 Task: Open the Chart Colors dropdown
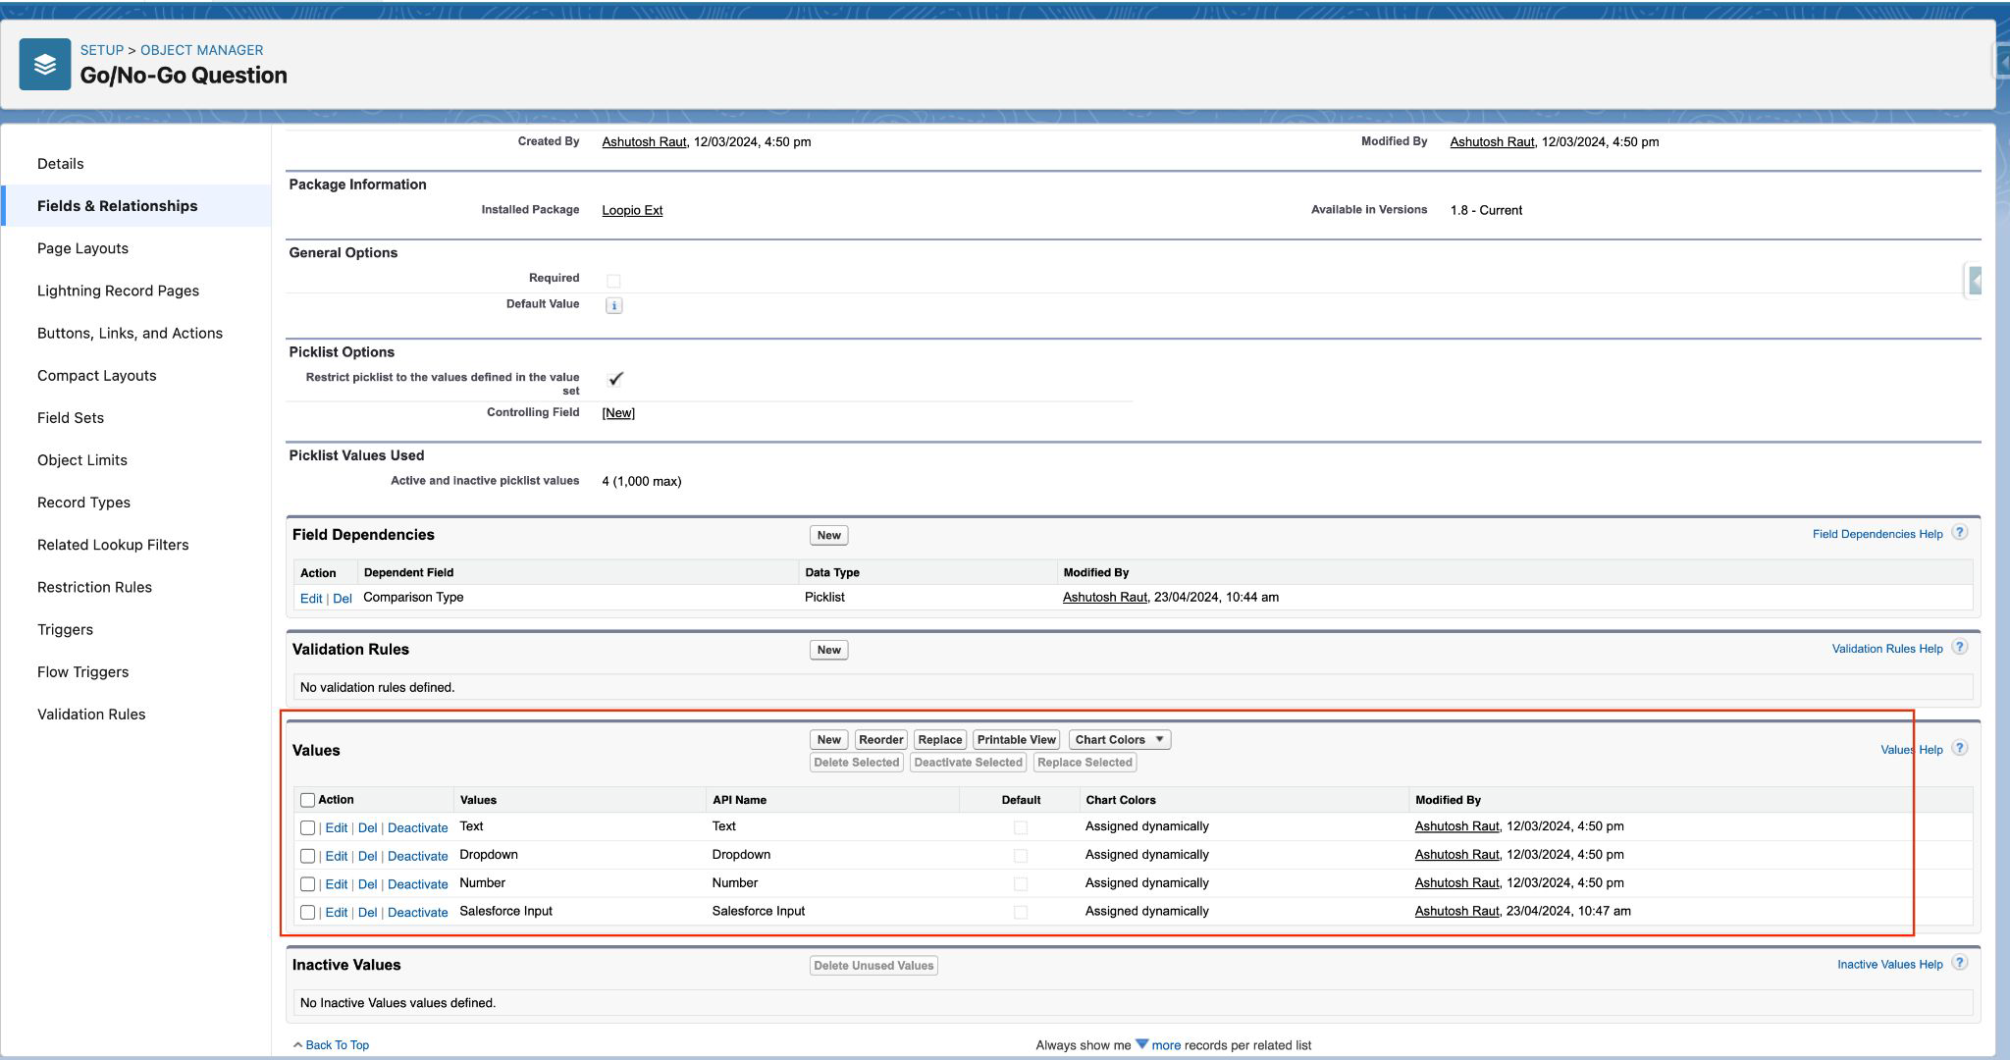tap(1120, 740)
